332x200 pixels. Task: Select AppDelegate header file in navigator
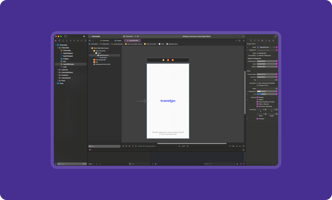pyautogui.click(x=68, y=53)
